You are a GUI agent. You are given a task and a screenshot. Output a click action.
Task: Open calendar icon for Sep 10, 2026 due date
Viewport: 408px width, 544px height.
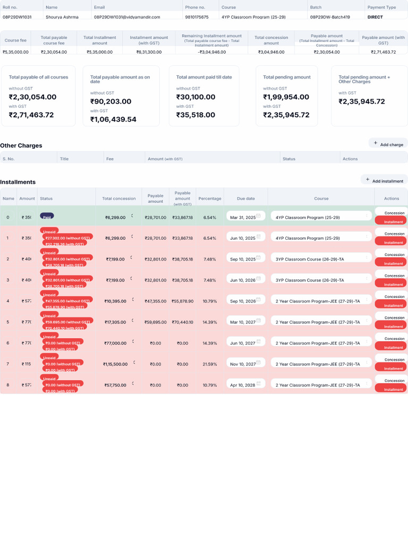[259, 300]
